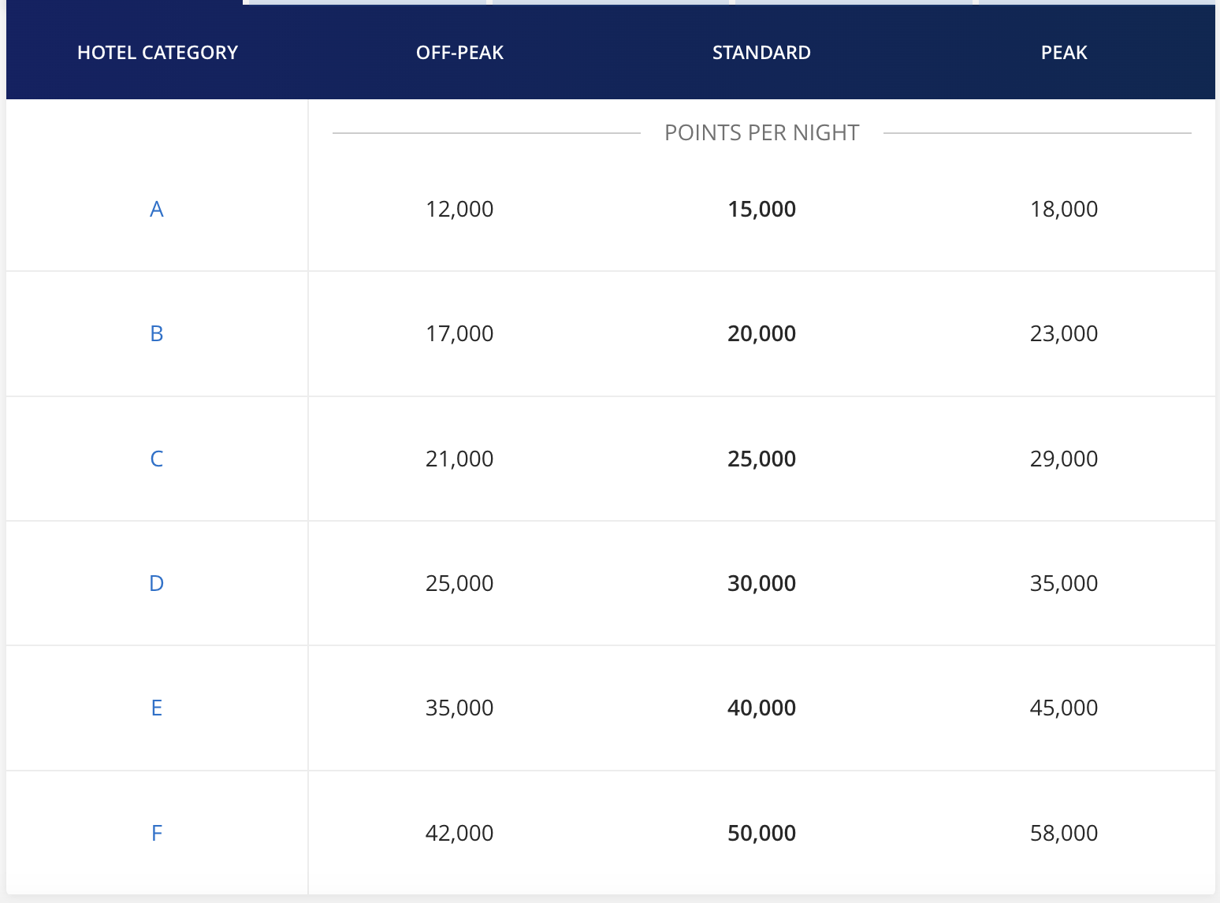
Task: Select the bold 30,000 standard points cell
Action: [x=761, y=583]
